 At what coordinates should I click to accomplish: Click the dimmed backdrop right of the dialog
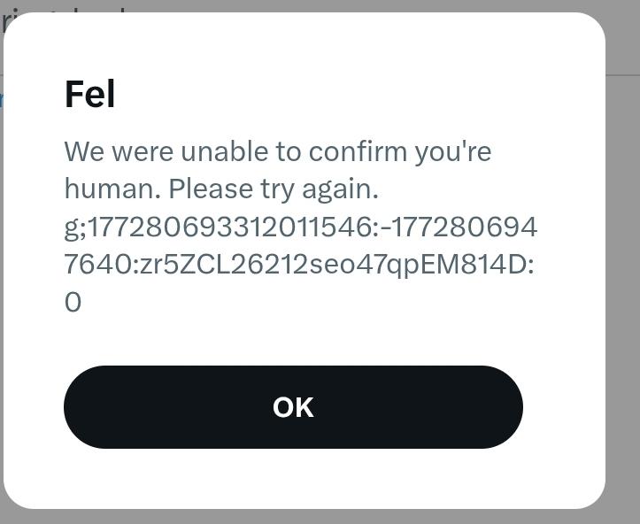pos(623,266)
